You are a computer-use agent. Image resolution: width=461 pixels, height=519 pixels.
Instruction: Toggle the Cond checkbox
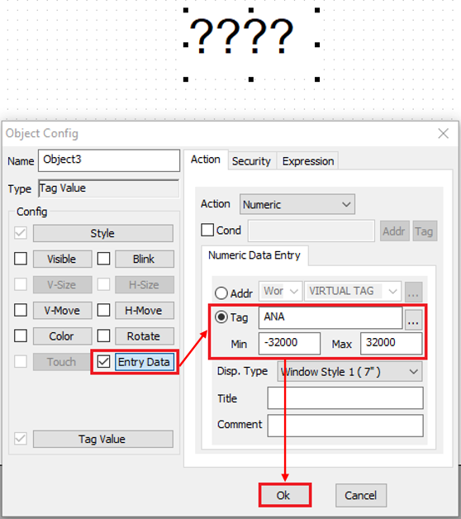pyautogui.click(x=207, y=230)
